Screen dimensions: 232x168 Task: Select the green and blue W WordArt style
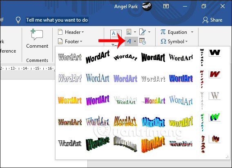coord(215,117)
